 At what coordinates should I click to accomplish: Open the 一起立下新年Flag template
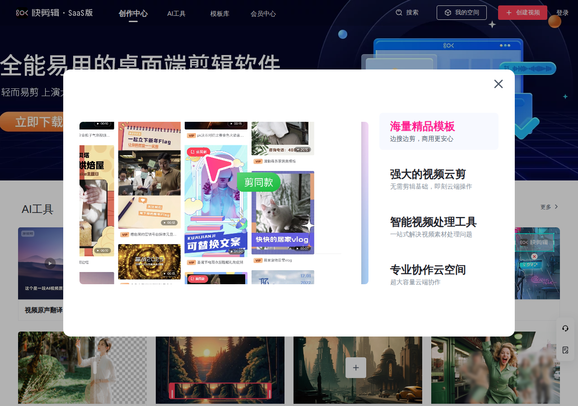pyautogui.click(x=149, y=175)
